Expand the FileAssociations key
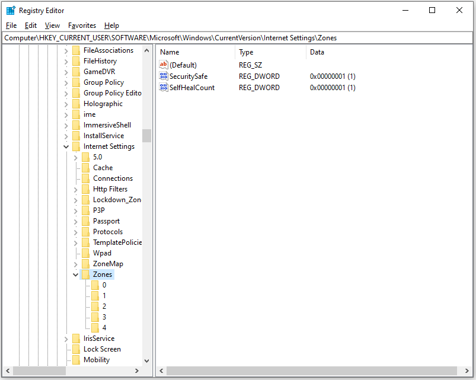476x380 pixels. coord(65,50)
